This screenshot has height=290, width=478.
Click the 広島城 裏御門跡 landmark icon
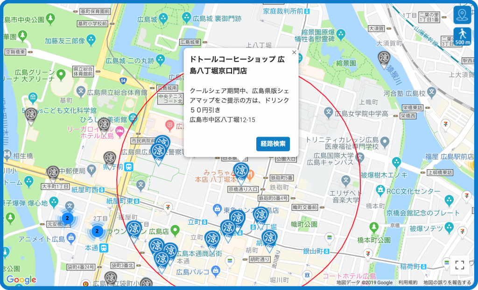point(186,17)
